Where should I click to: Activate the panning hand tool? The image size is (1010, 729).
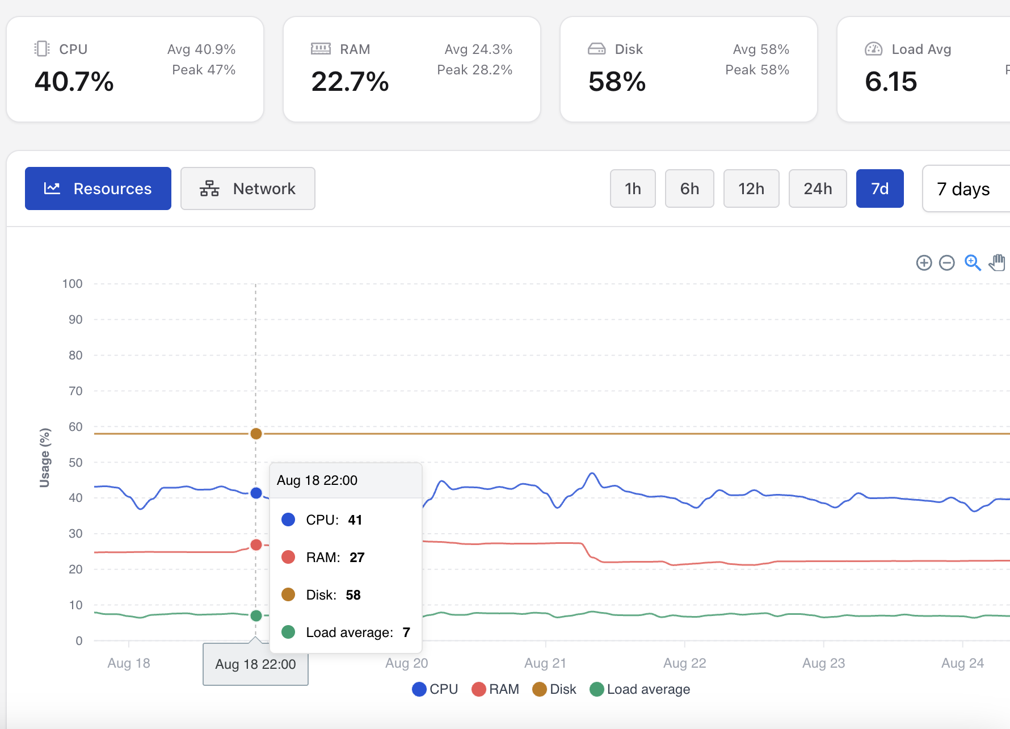click(997, 263)
